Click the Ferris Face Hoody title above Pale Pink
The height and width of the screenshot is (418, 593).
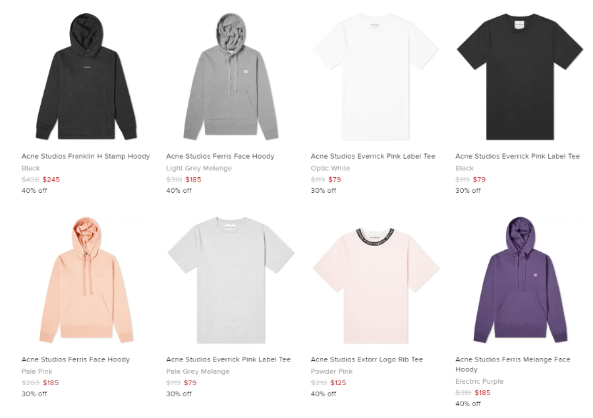[76, 359]
